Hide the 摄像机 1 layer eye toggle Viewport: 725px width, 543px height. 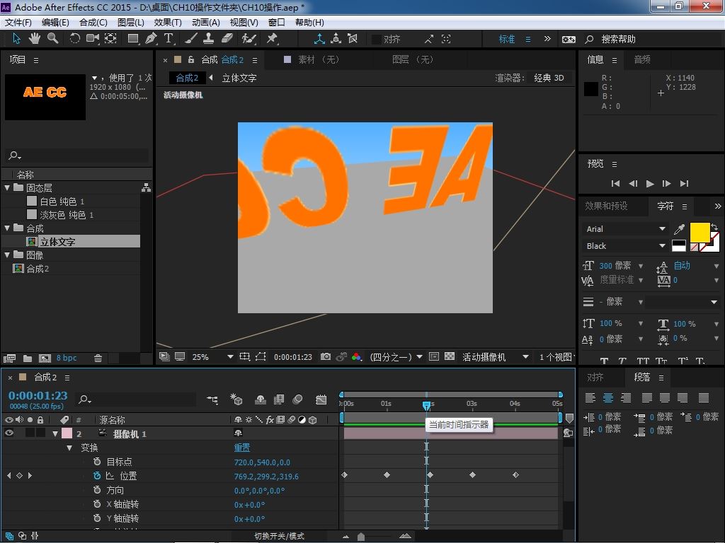[8, 433]
